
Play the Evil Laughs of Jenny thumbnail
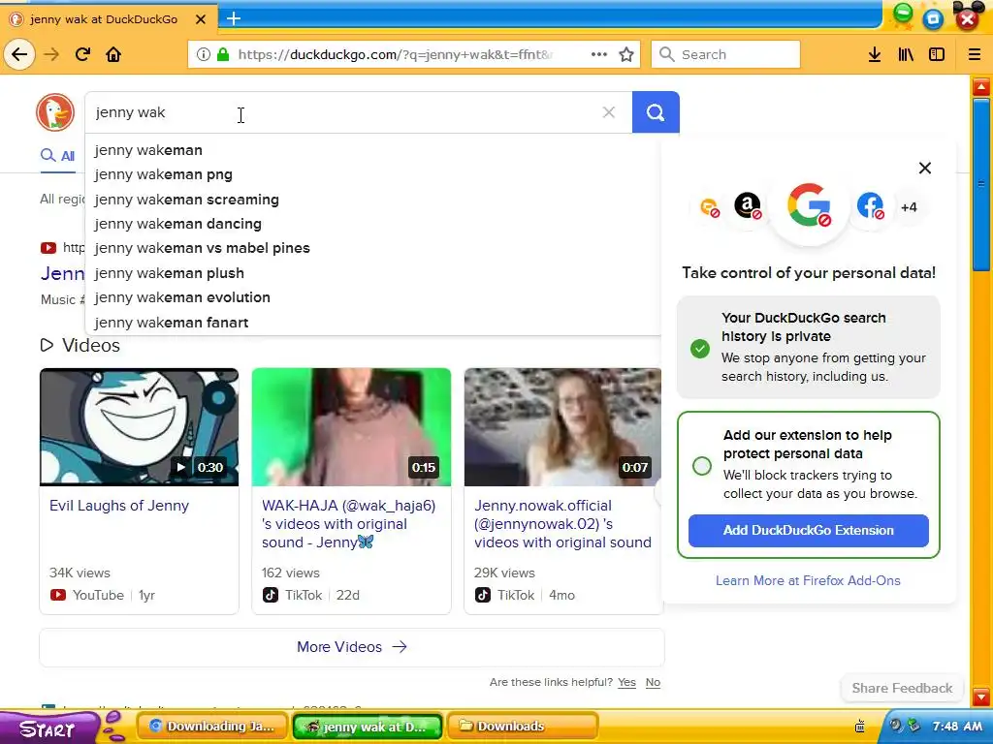[x=140, y=427]
